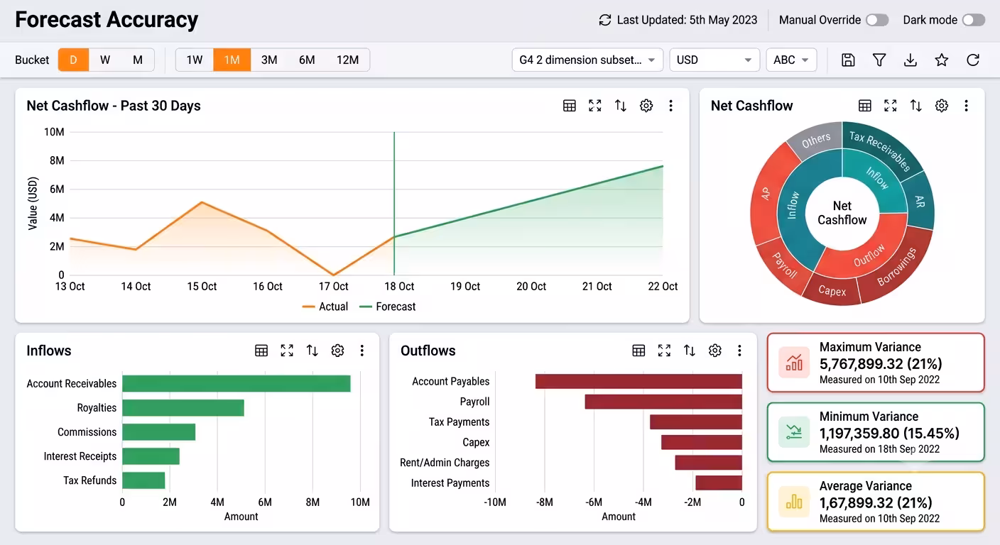Click the Others segment of the donut

click(x=817, y=140)
